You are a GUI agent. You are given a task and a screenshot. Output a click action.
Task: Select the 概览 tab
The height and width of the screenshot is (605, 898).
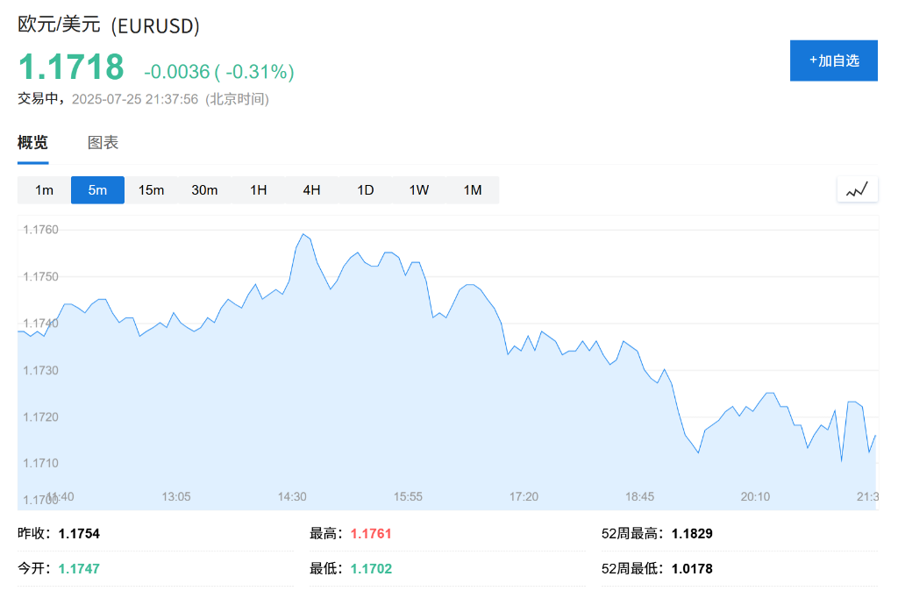pos(32,142)
